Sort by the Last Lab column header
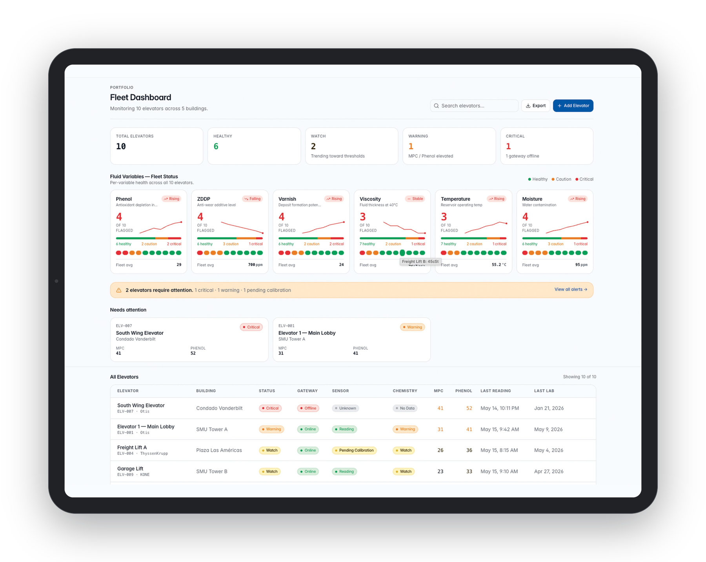706x562 pixels. tap(544, 391)
